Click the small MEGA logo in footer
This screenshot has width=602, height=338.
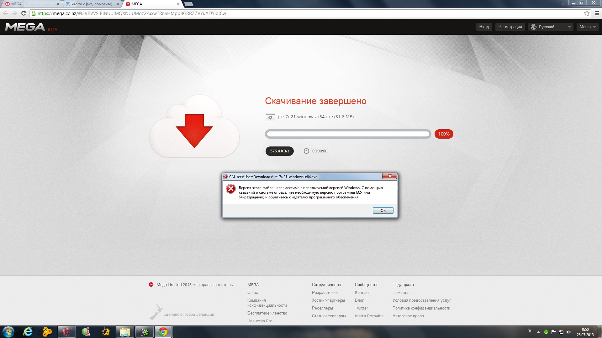point(151,284)
